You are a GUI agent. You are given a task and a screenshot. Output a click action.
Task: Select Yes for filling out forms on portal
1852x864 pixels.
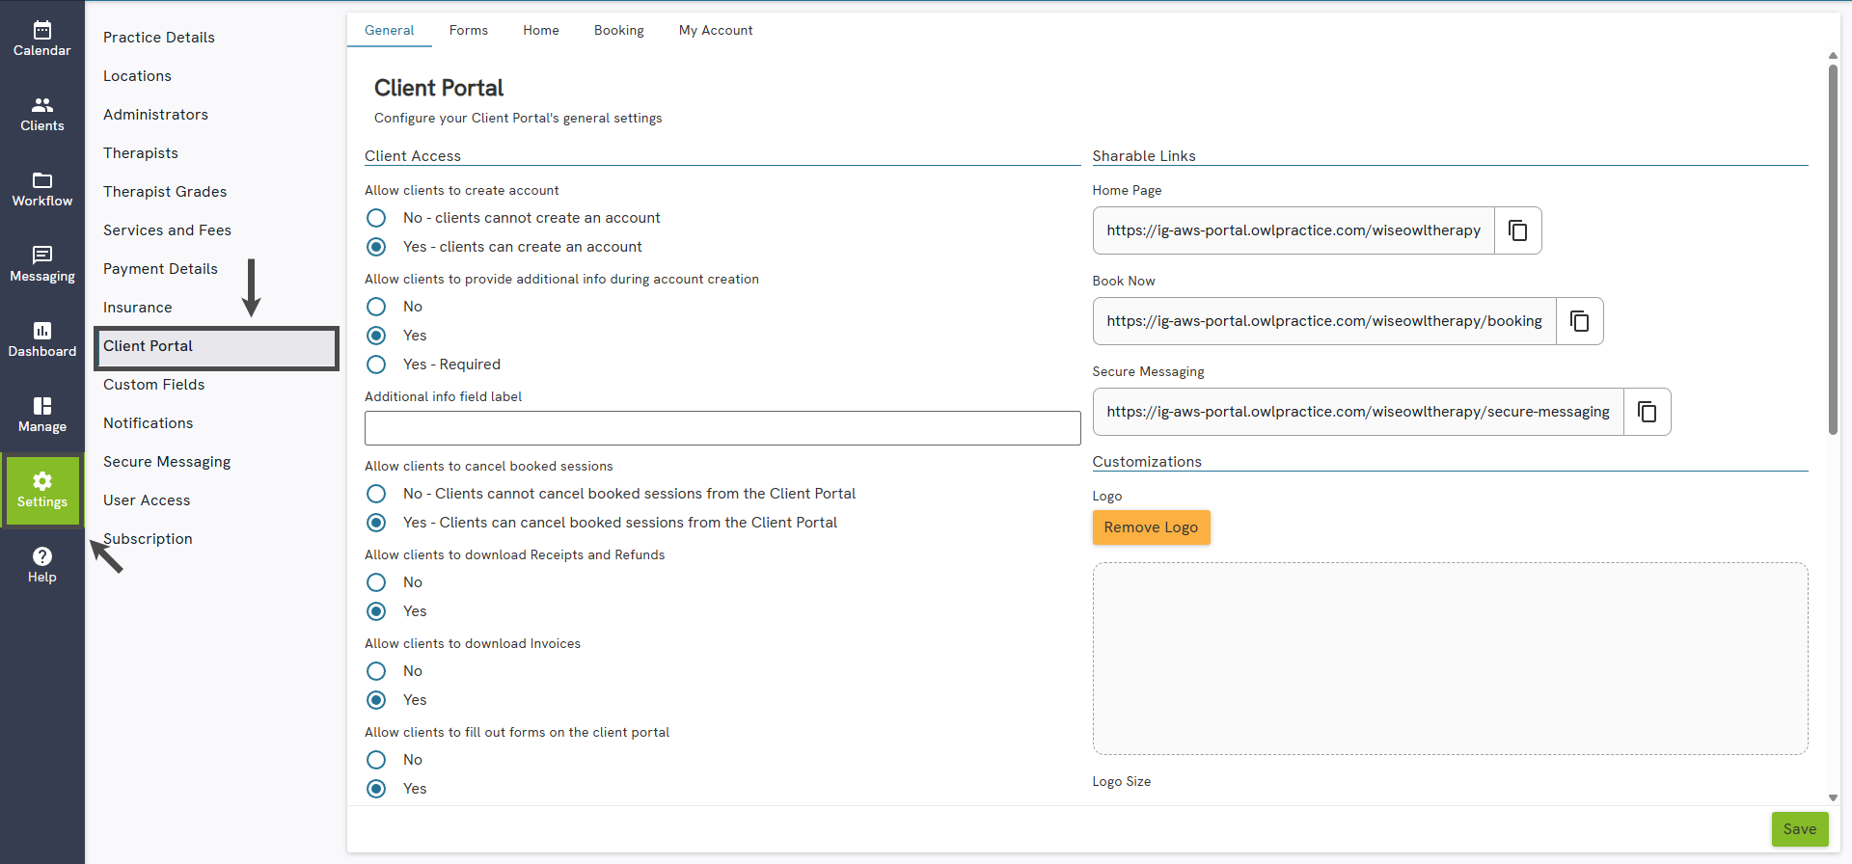376,789
